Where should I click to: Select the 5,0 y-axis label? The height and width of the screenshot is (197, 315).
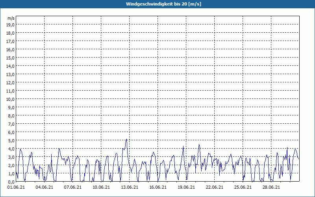click(11, 140)
